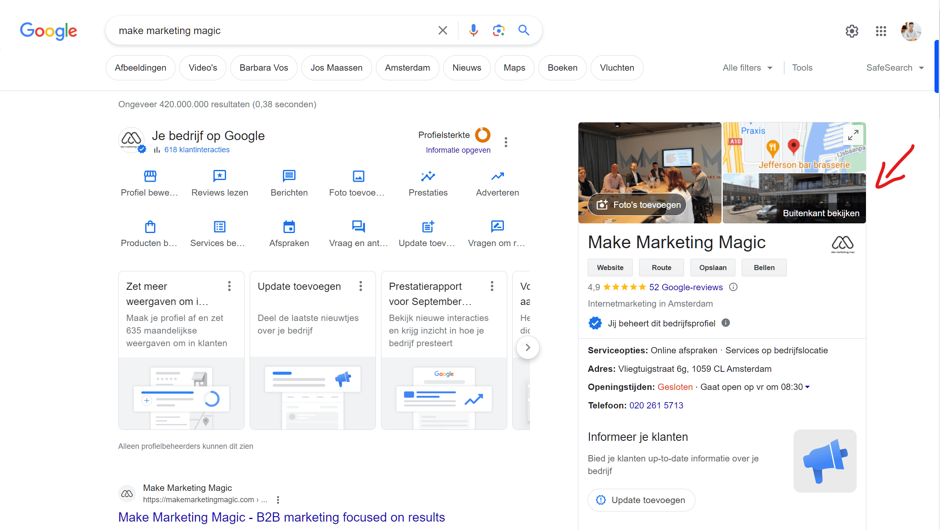Open Google Lens image search
The width and height of the screenshot is (940, 530).
tap(499, 30)
